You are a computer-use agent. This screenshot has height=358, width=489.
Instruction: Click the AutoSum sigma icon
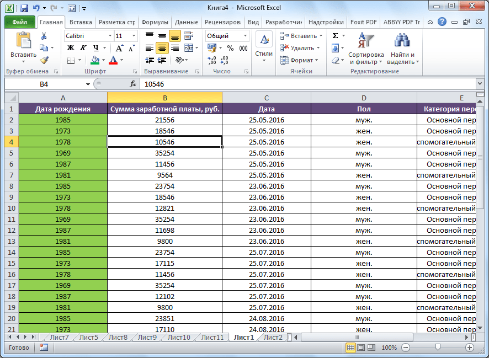point(335,36)
